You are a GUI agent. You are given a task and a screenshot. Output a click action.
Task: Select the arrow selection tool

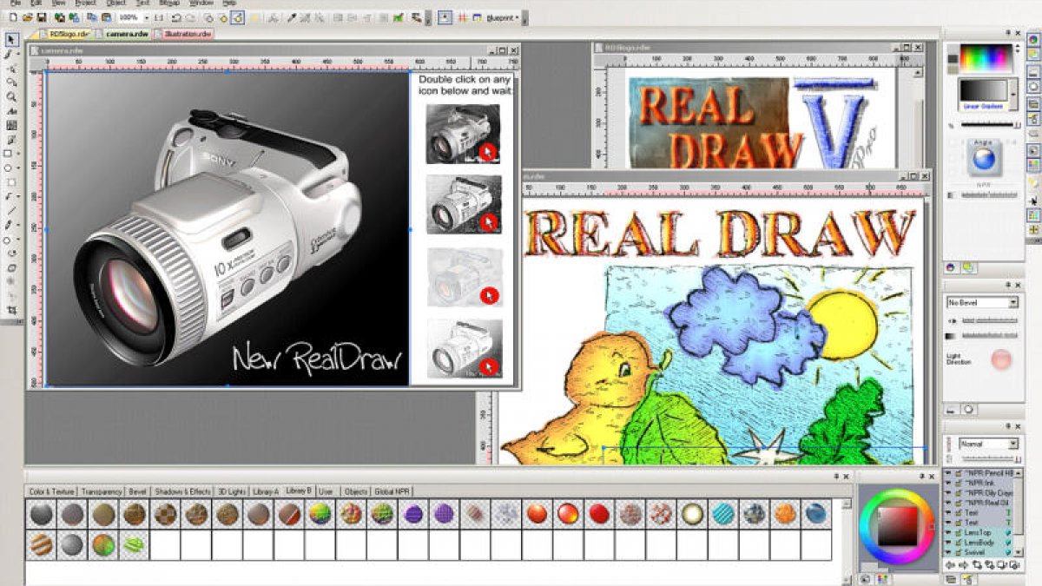click(x=12, y=39)
